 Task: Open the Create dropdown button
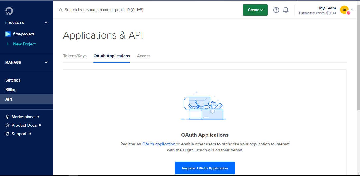click(255, 10)
